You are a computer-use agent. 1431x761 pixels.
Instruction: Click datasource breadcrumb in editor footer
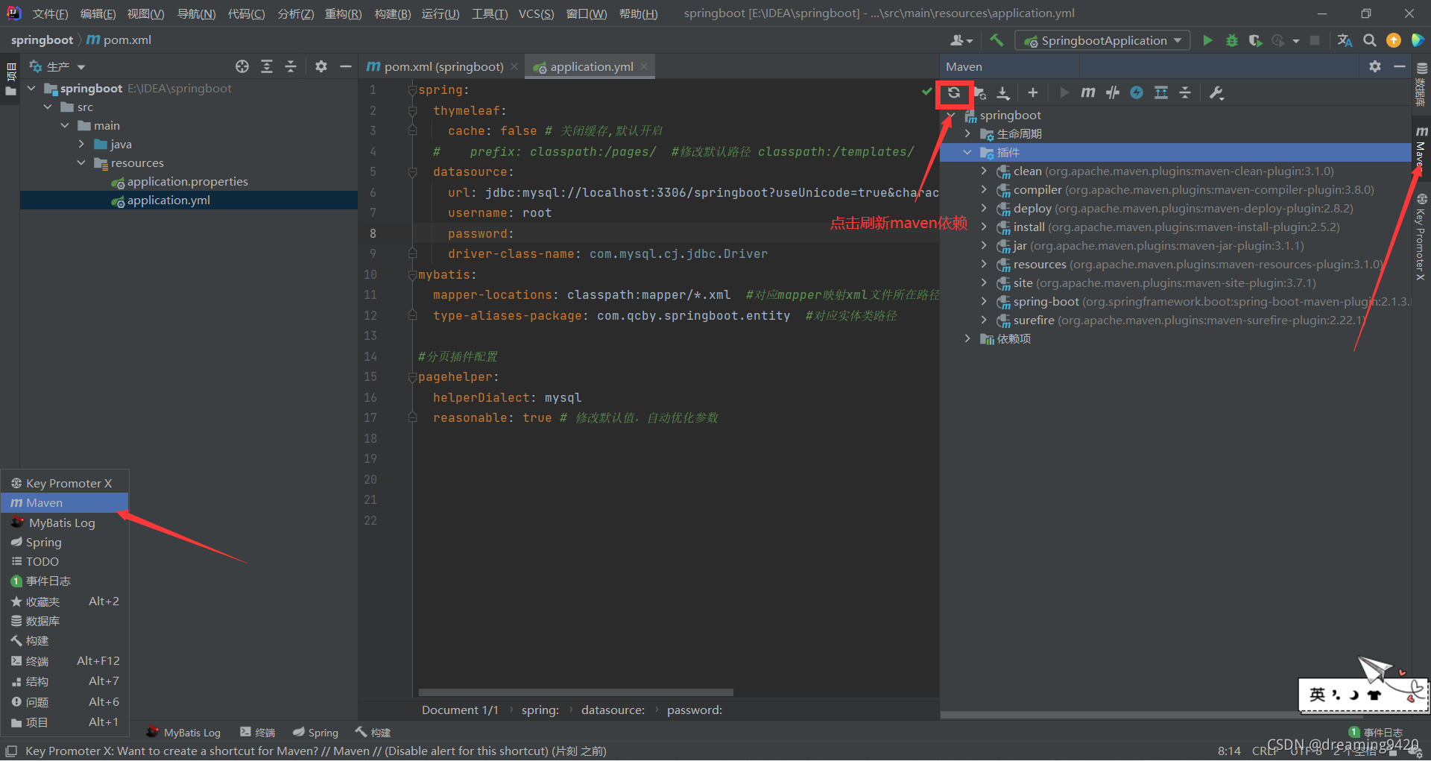613,710
